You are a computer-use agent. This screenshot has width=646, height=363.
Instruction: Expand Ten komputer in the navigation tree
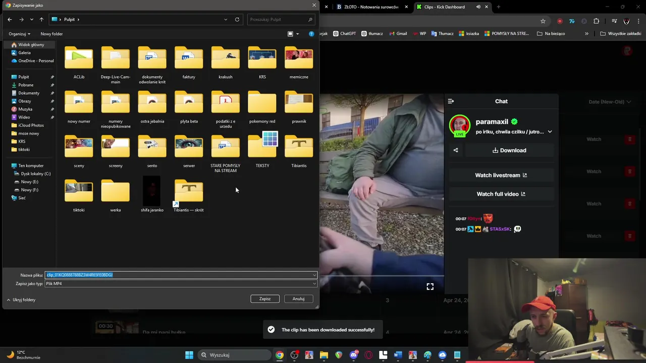tap(8, 165)
